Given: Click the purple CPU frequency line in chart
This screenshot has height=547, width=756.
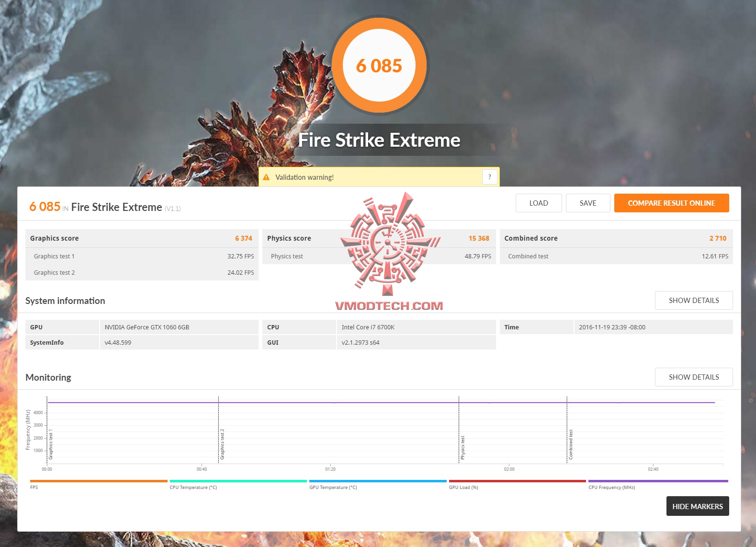Looking at the screenshot, I should (381, 403).
